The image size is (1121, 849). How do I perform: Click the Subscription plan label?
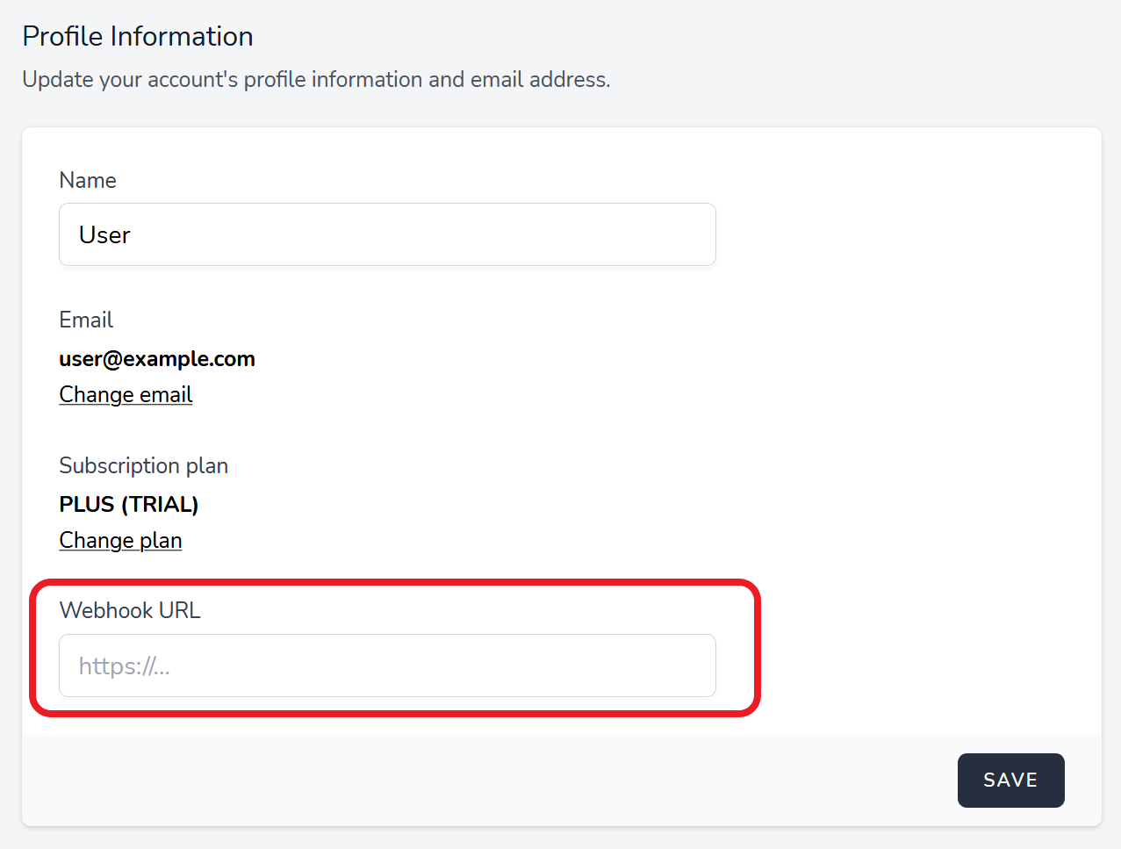tap(143, 465)
